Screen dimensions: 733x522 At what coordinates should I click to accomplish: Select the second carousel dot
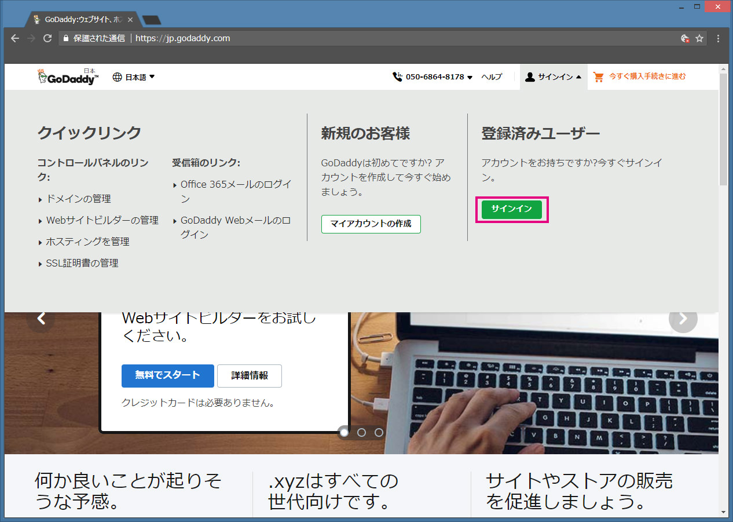click(x=362, y=432)
